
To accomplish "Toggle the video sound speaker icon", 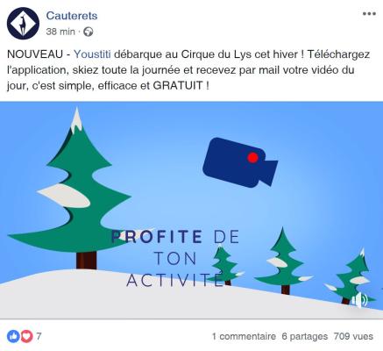I will [x=359, y=300].
